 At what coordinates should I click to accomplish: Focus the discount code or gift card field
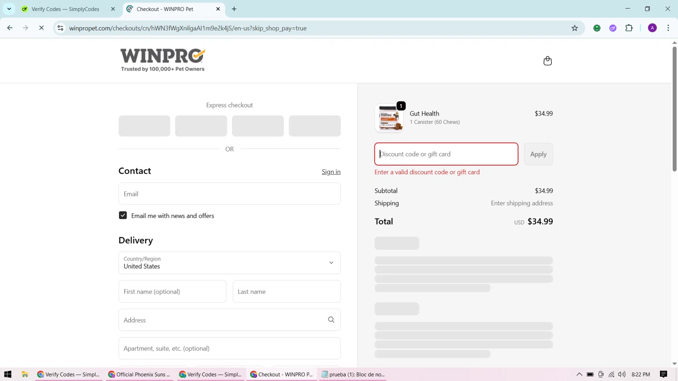pyautogui.click(x=446, y=154)
